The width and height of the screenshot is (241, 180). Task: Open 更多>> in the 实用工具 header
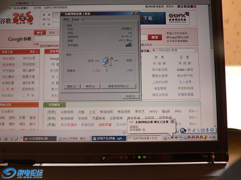pyautogui.click(x=34, y=51)
